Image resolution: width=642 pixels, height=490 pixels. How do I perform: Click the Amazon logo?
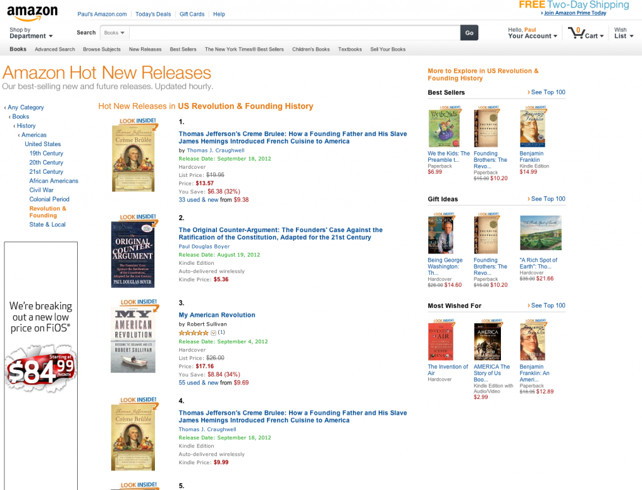(x=33, y=13)
